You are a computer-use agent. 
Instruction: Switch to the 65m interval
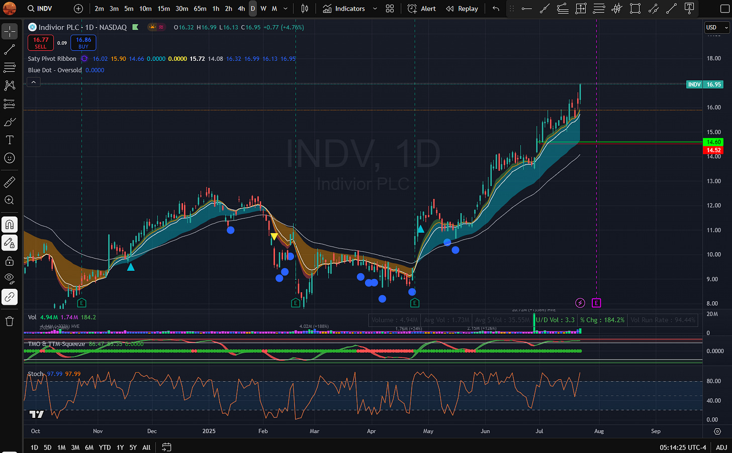[200, 9]
